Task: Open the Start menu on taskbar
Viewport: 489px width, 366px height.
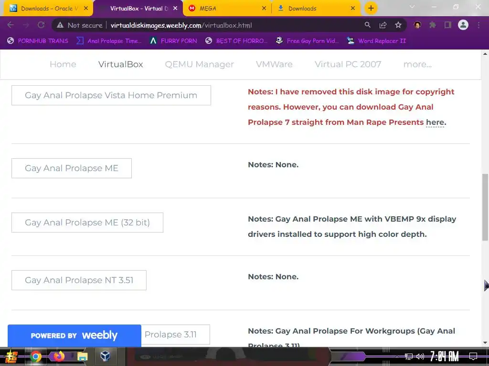Action: [11, 356]
